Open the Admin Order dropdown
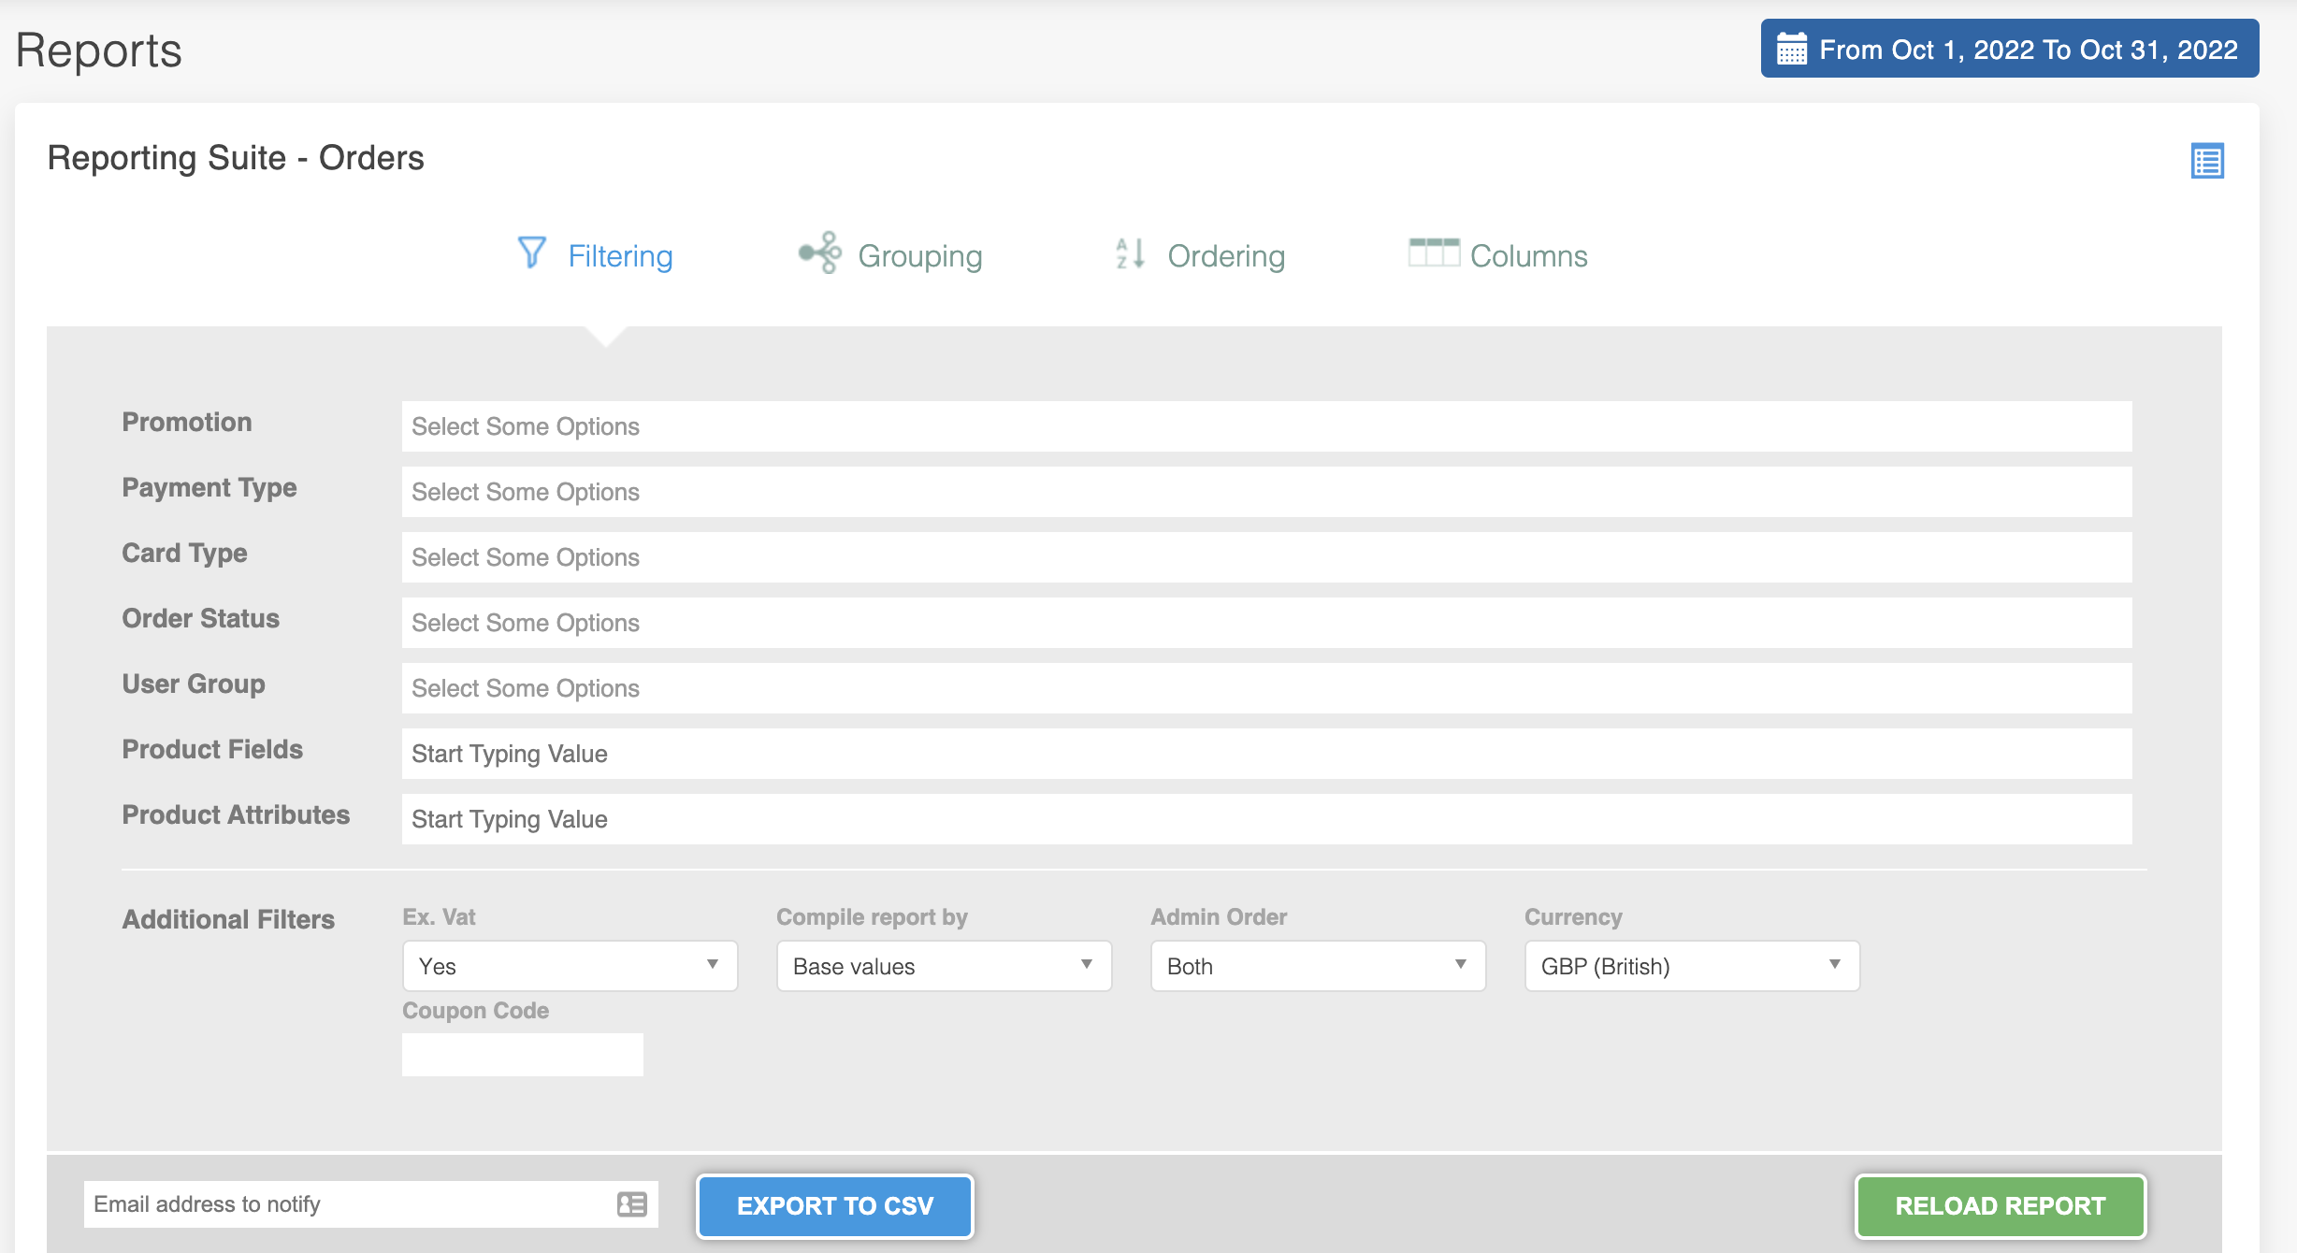Image resolution: width=2297 pixels, height=1253 pixels. click(x=1318, y=966)
